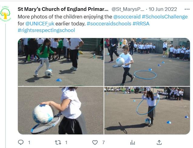
Task: Like the tweet with heart icon
Action: point(95,142)
